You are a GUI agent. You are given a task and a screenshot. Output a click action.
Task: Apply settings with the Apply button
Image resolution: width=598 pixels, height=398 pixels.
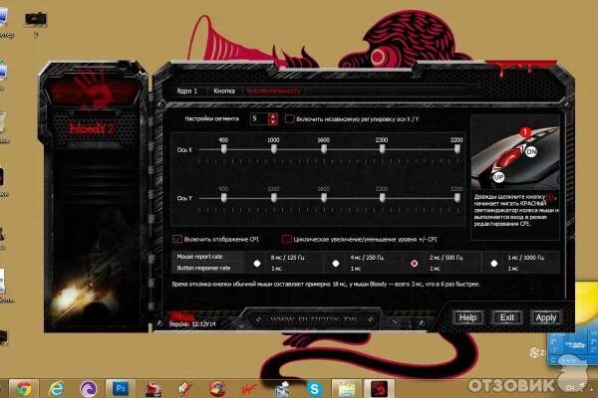pyautogui.click(x=546, y=317)
